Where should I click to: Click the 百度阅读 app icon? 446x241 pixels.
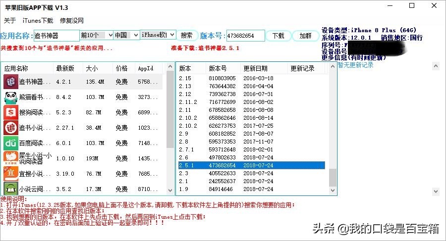tap(11, 143)
